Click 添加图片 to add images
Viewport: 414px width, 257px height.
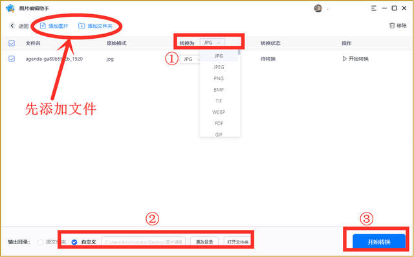54,26
